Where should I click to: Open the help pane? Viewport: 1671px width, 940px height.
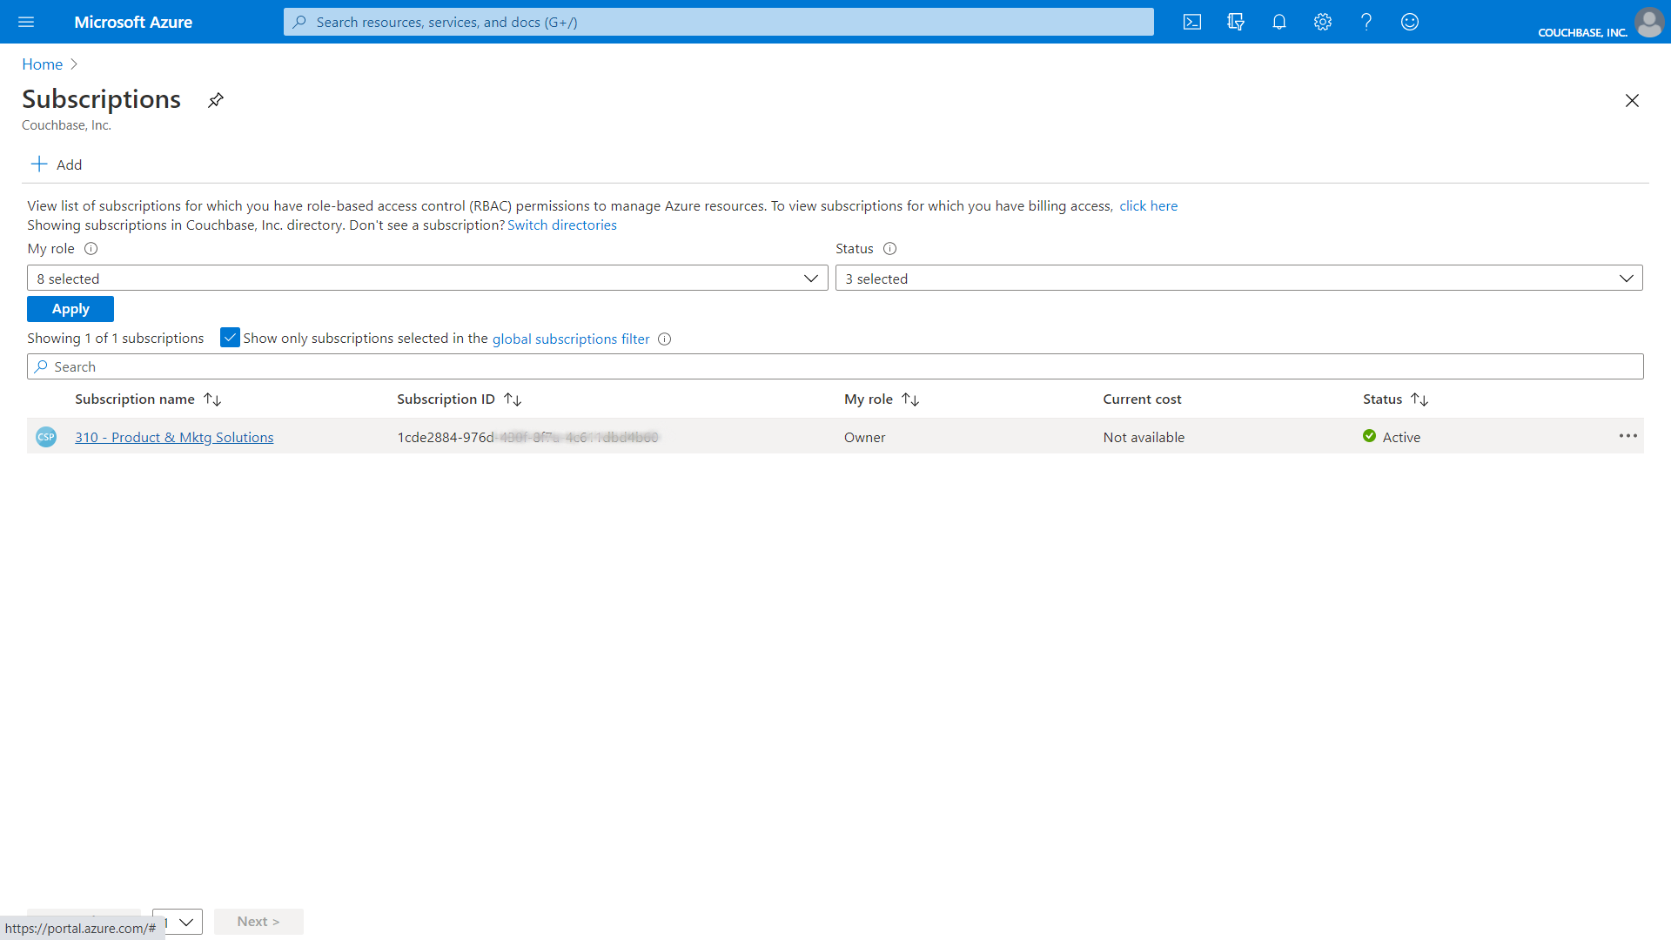[x=1366, y=22]
